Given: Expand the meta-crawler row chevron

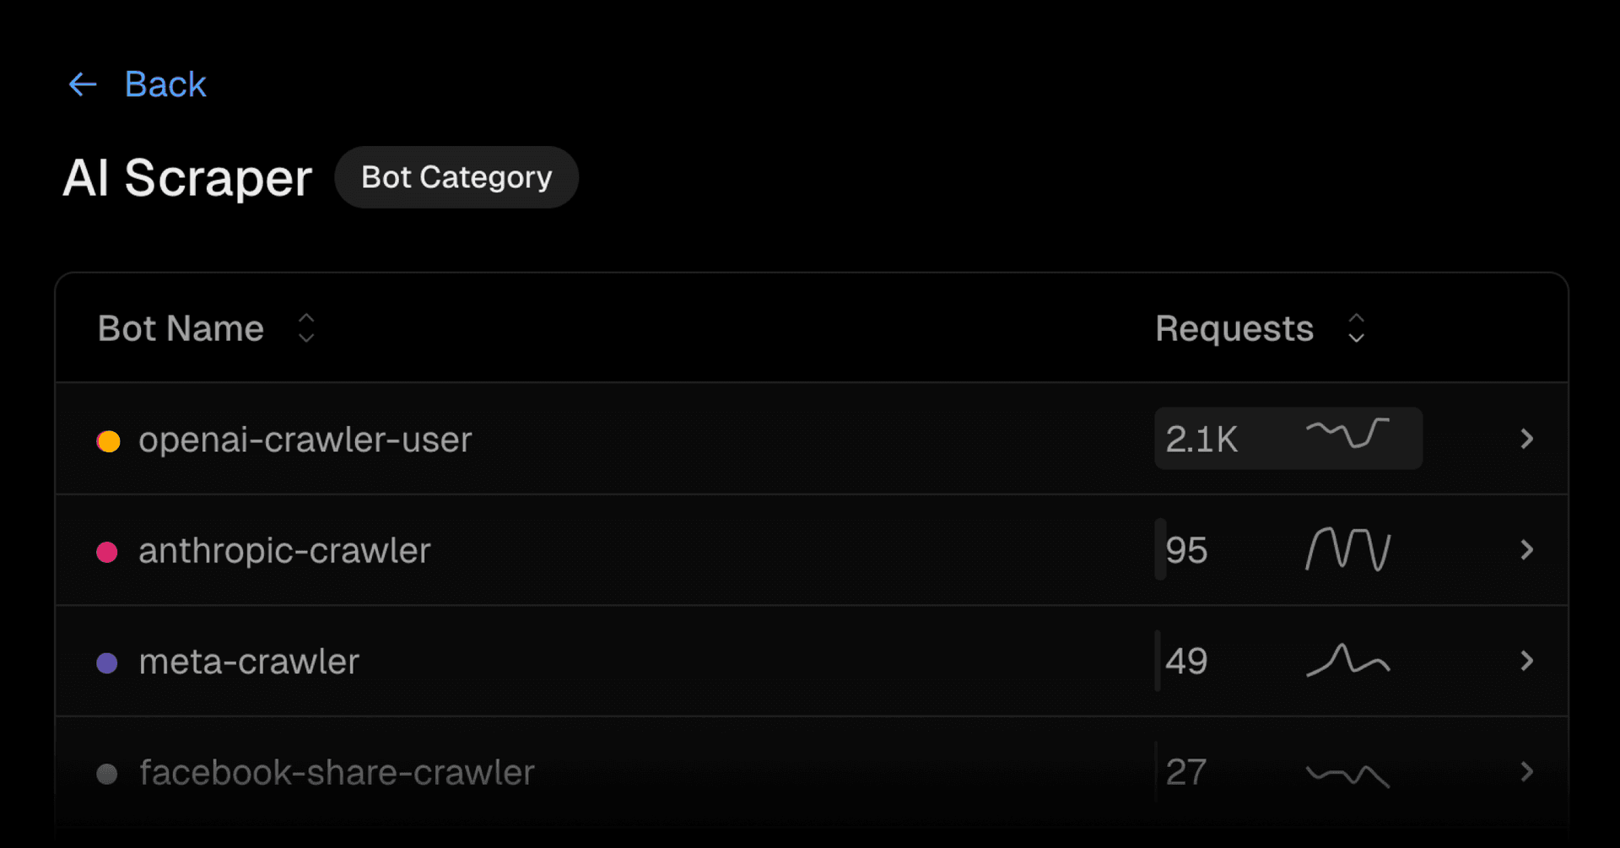Looking at the screenshot, I should point(1526,661).
